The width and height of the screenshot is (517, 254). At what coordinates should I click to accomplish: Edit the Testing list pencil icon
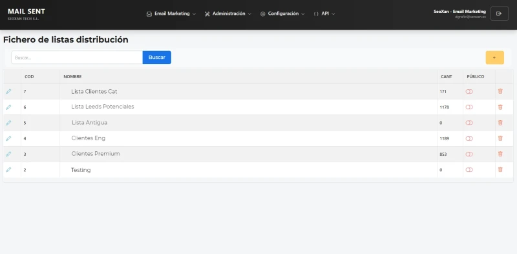pos(8,170)
